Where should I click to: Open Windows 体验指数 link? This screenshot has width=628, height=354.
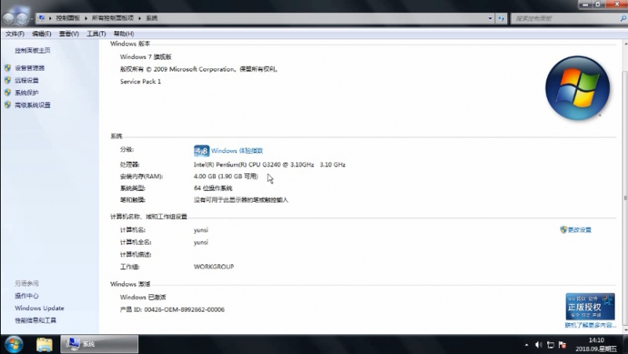[x=237, y=151]
